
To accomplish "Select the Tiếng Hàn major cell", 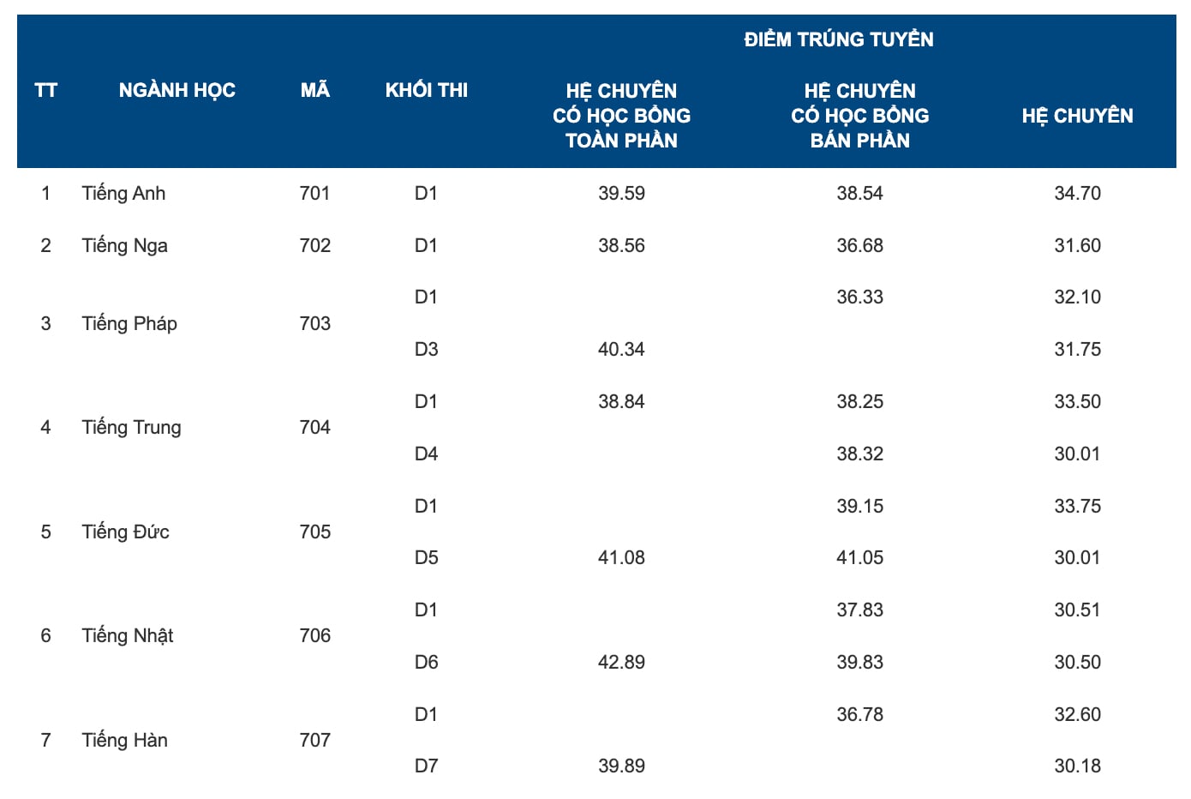I will (124, 741).
